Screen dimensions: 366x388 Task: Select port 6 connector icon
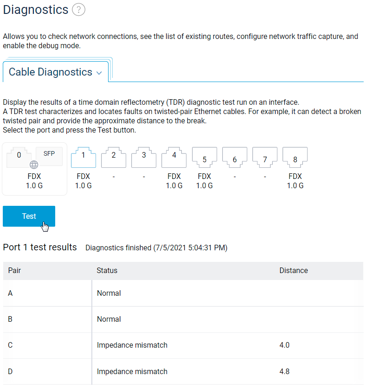[x=234, y=158]
